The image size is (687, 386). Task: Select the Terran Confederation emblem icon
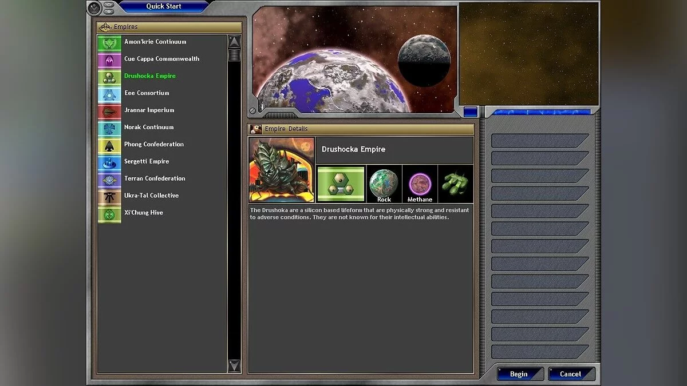click(x=109, y=180)
